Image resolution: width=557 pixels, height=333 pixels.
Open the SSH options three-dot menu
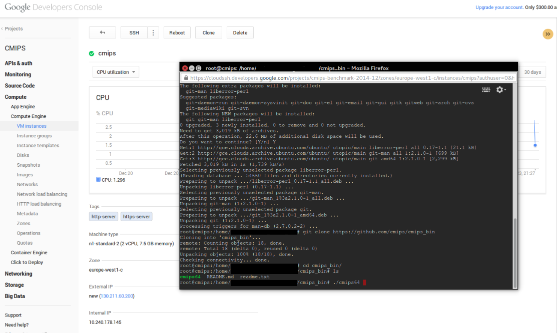tap(153, 32)
